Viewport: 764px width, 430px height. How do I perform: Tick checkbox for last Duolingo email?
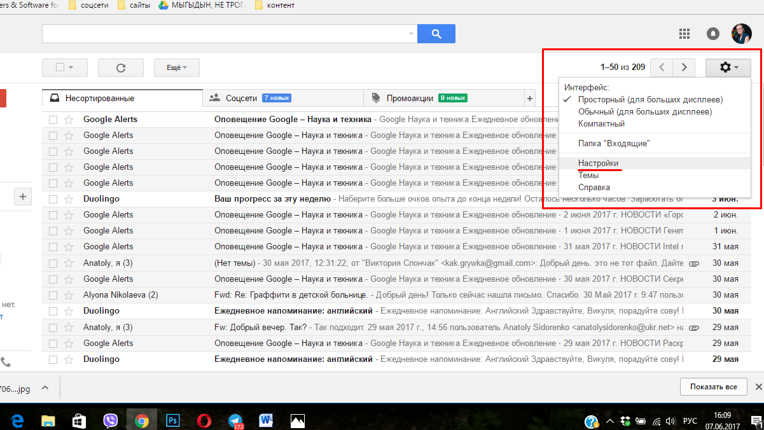tap(53, 359)
